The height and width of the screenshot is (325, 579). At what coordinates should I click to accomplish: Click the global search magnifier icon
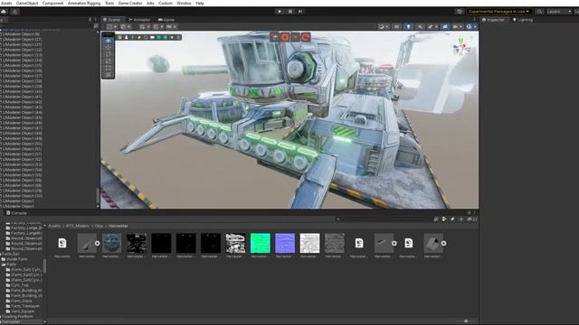coord(539,12)
